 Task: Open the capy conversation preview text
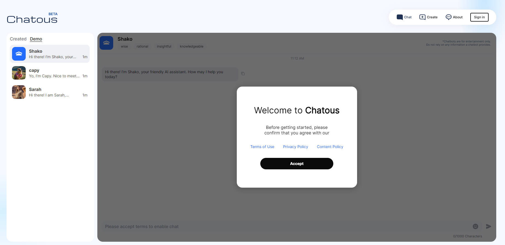click(x=54, y=76)
